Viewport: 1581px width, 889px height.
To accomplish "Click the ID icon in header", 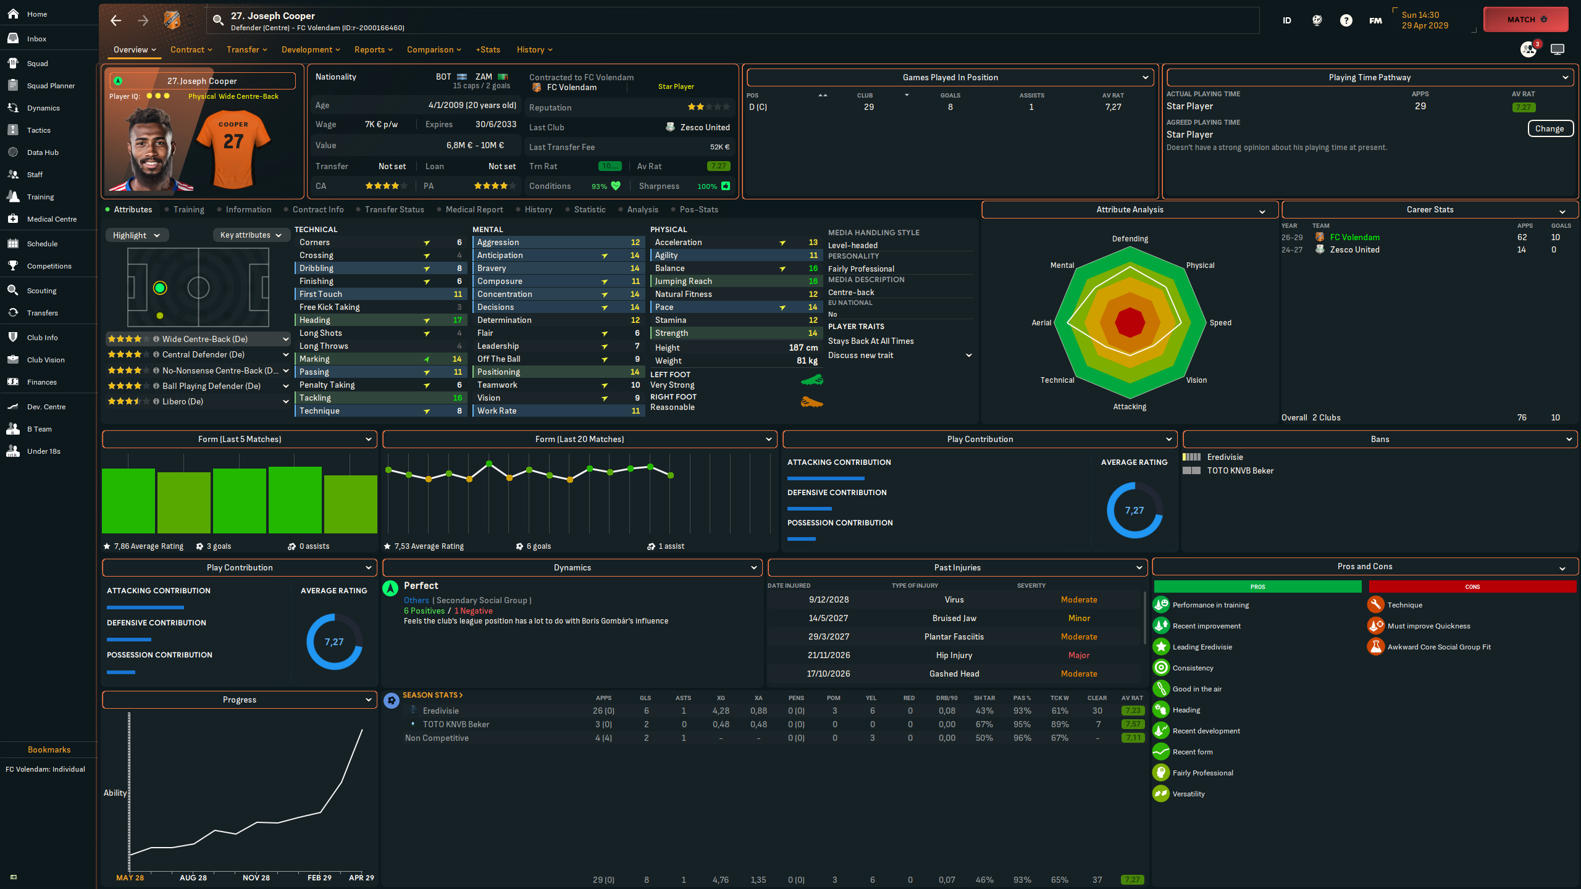I will click(1287, 20).
